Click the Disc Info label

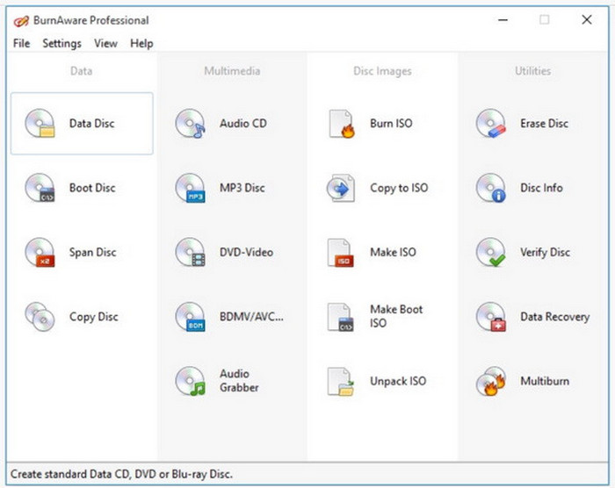[x=541, y=188]
